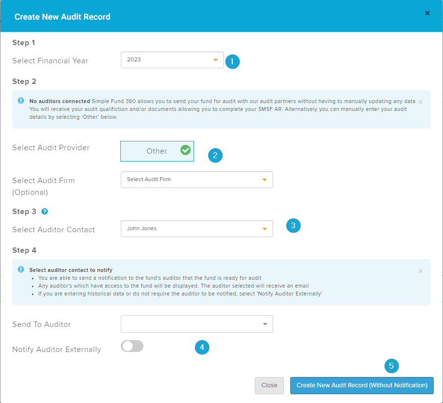Dismiss the 'No auditors connected' notification
443x403 pixels.
420,102
